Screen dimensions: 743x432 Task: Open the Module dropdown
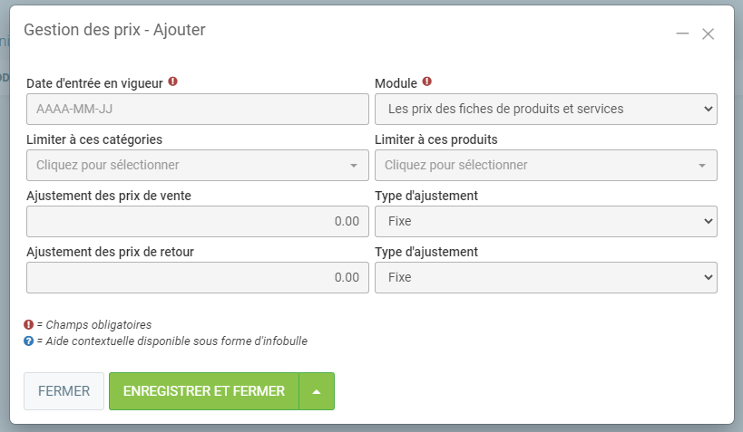545,109
